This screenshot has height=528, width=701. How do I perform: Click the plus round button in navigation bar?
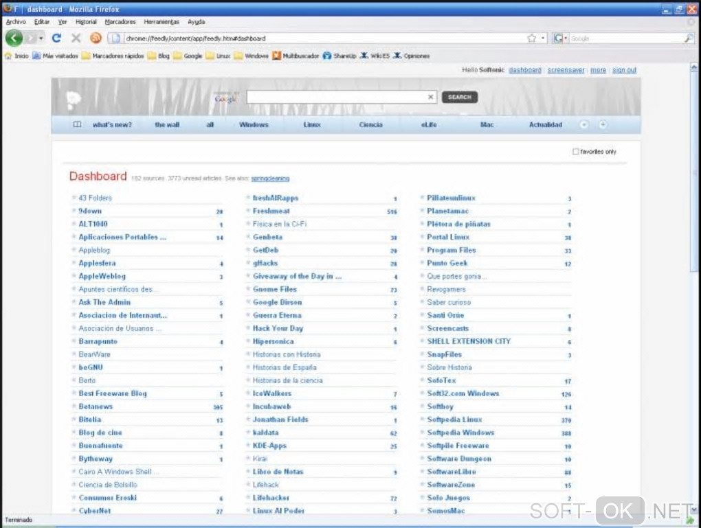(603, 125)
